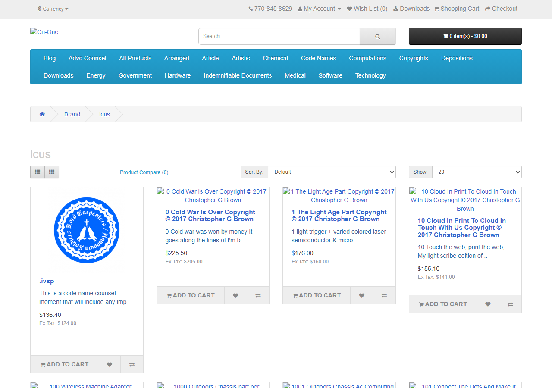Screen dimensions: 552x388
Task: Add 1 The Light Age Part to wish list
Action: click(x=362, y=295)
